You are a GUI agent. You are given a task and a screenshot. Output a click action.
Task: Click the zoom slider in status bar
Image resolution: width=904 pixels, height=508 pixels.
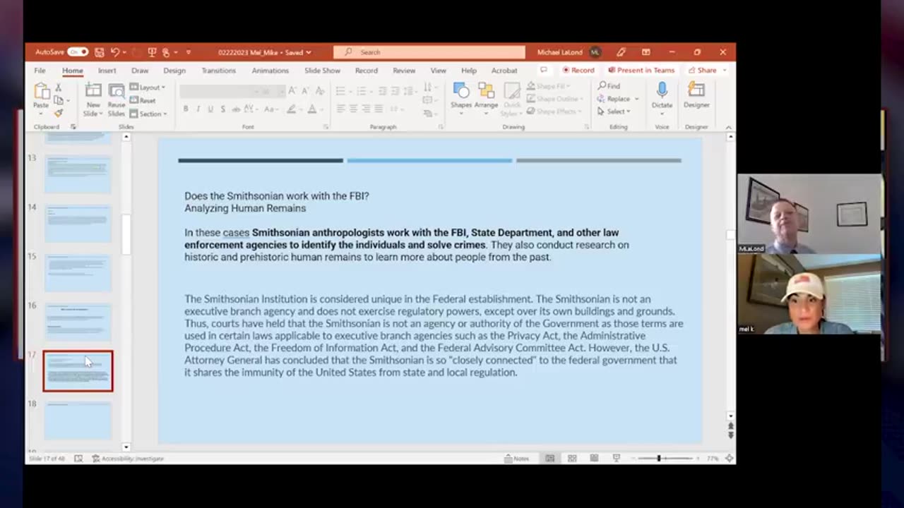[665, 459]
